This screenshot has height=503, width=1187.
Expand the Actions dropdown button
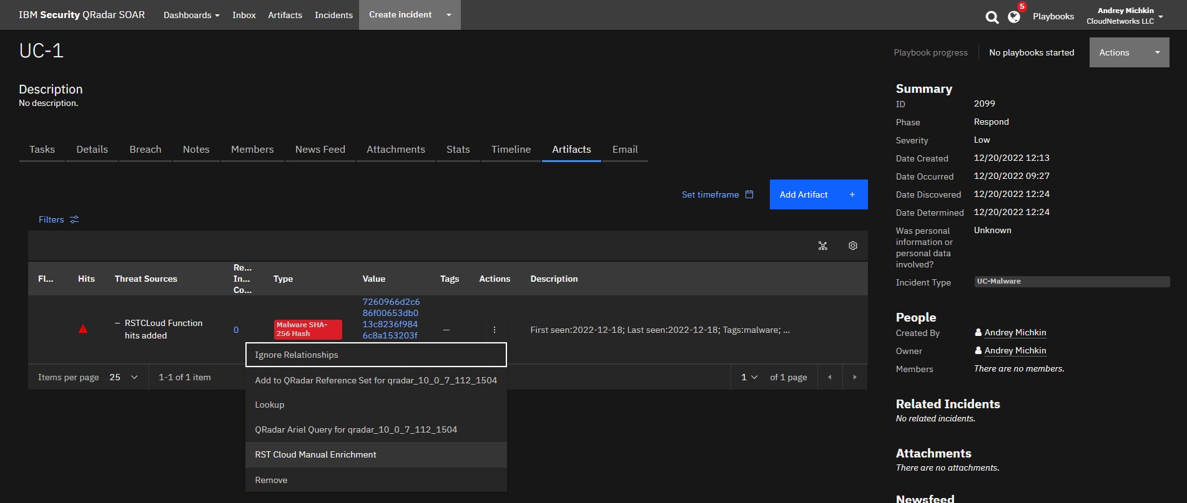[1129, 52]
